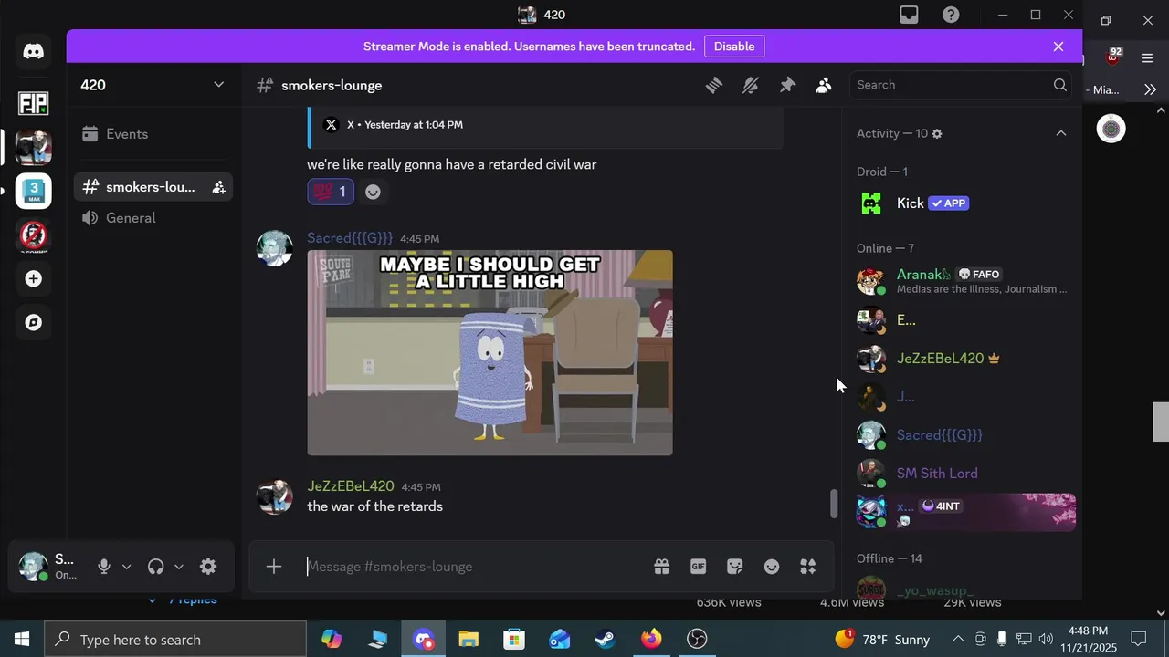The width and height of the screenshot is (1169, 657).
Task: Select Kick app in member list
Action: 963,203
